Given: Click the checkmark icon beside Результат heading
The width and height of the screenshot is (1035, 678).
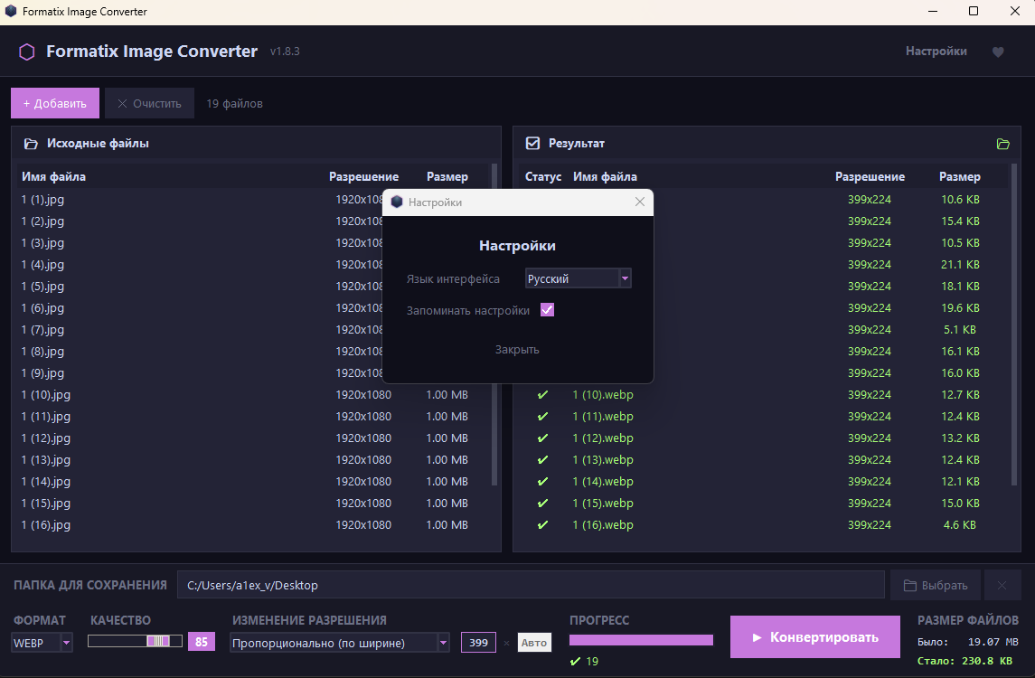Looking at the screenshot, I should [x=532, y=143].
